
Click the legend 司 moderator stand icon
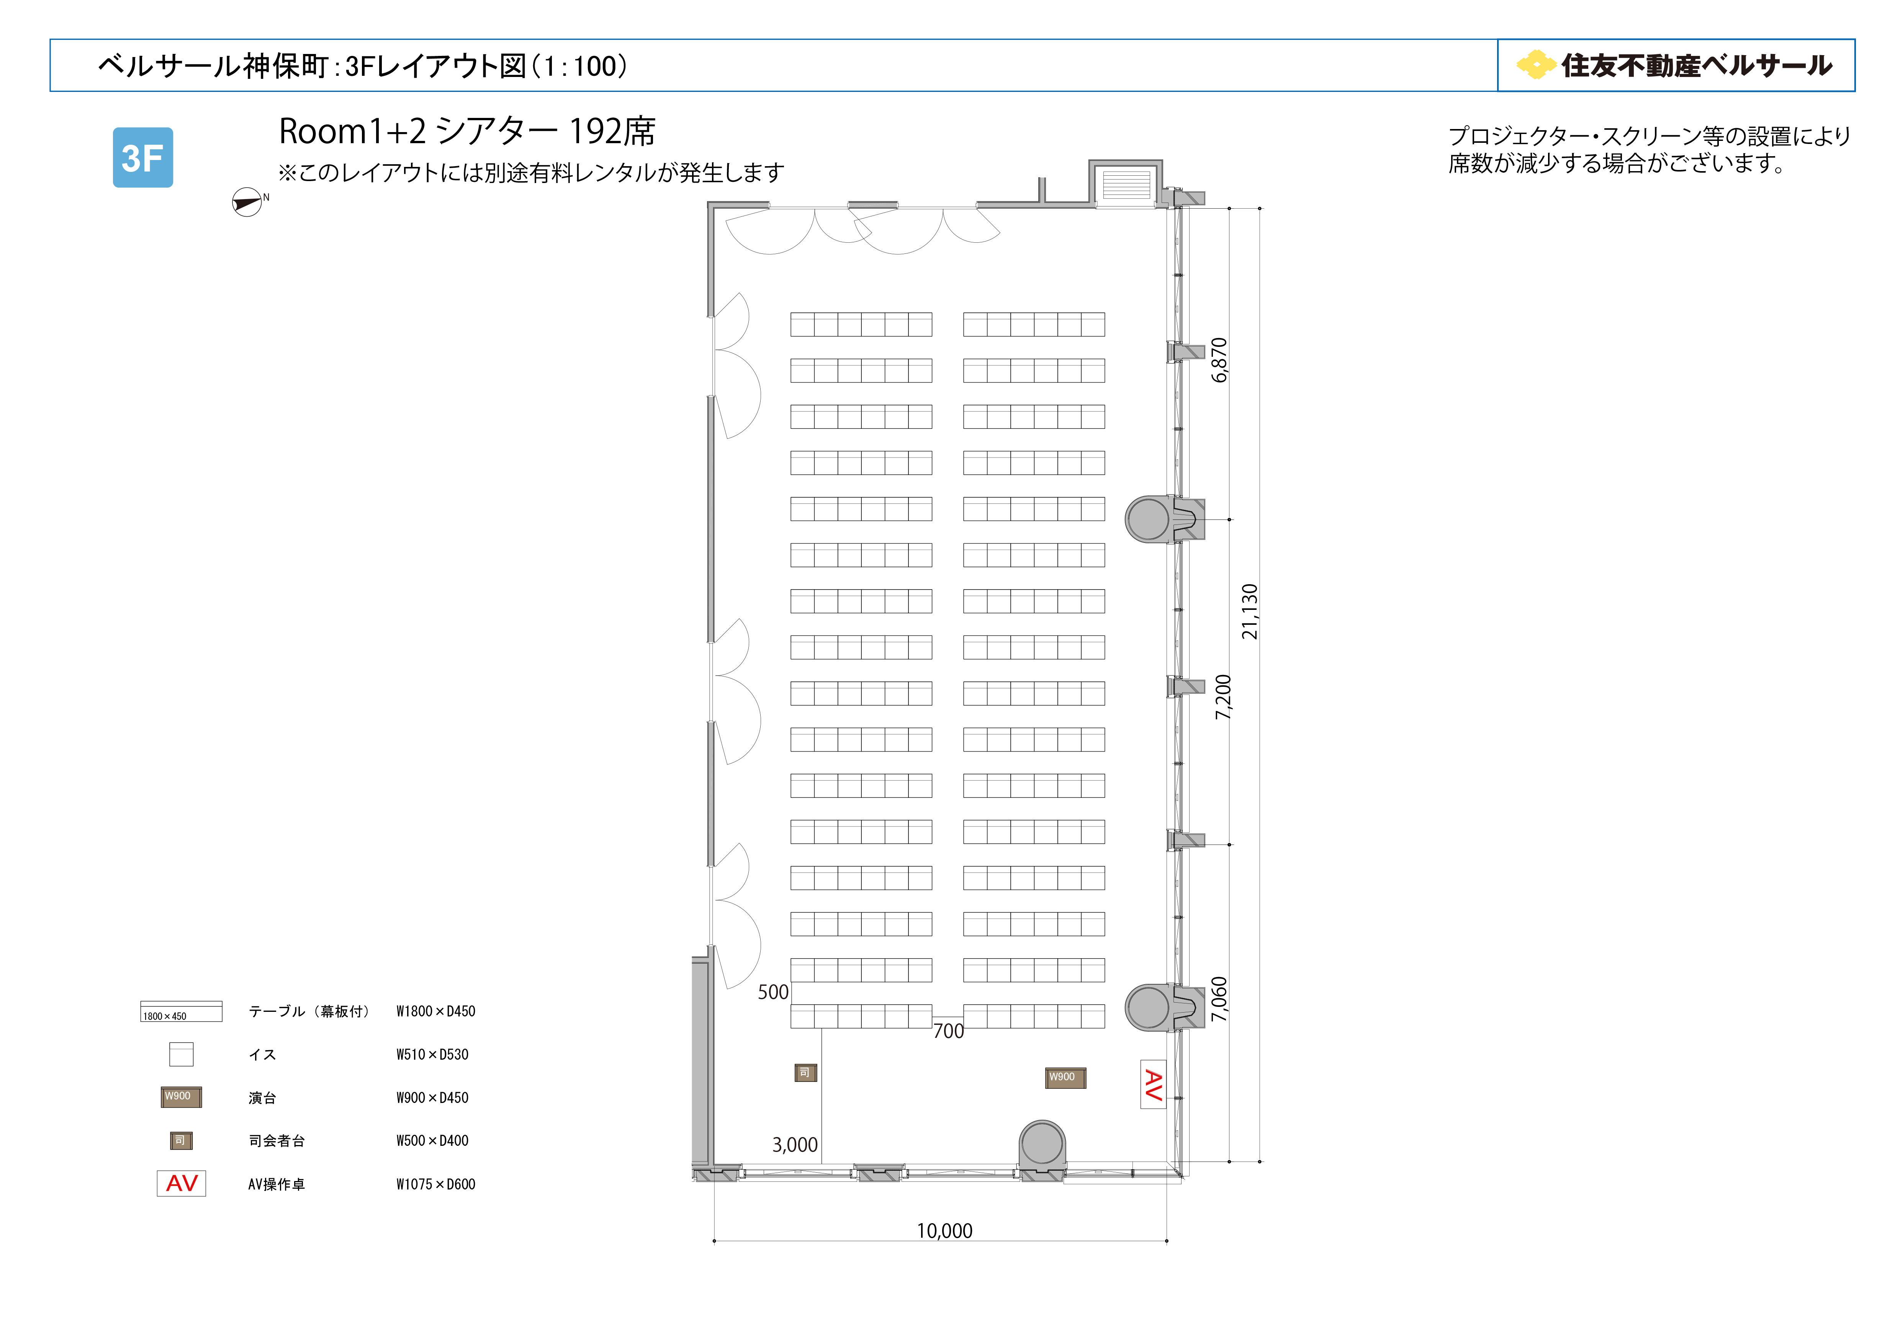(181, 1141)
